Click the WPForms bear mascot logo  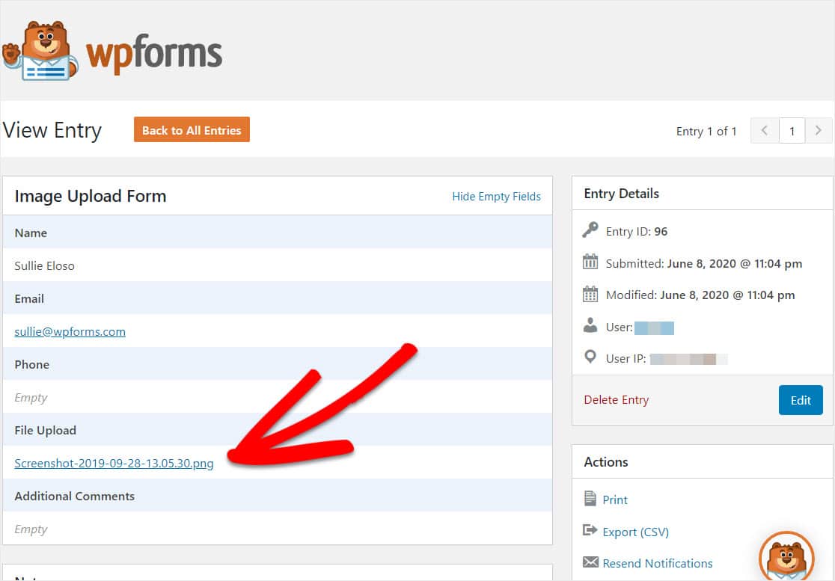(40, 51)
